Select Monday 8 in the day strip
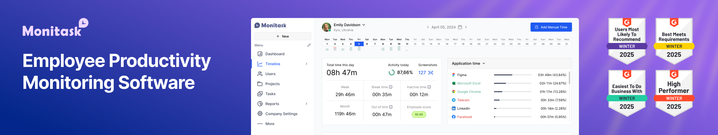 [x=383, y=44]
